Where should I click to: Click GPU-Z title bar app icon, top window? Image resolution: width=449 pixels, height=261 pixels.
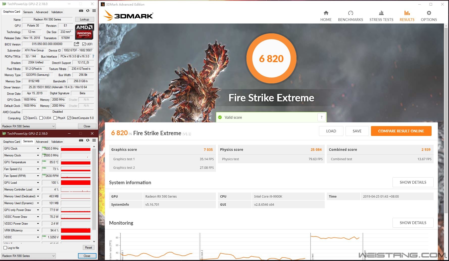pyautogui.click(x=4, y=4)
